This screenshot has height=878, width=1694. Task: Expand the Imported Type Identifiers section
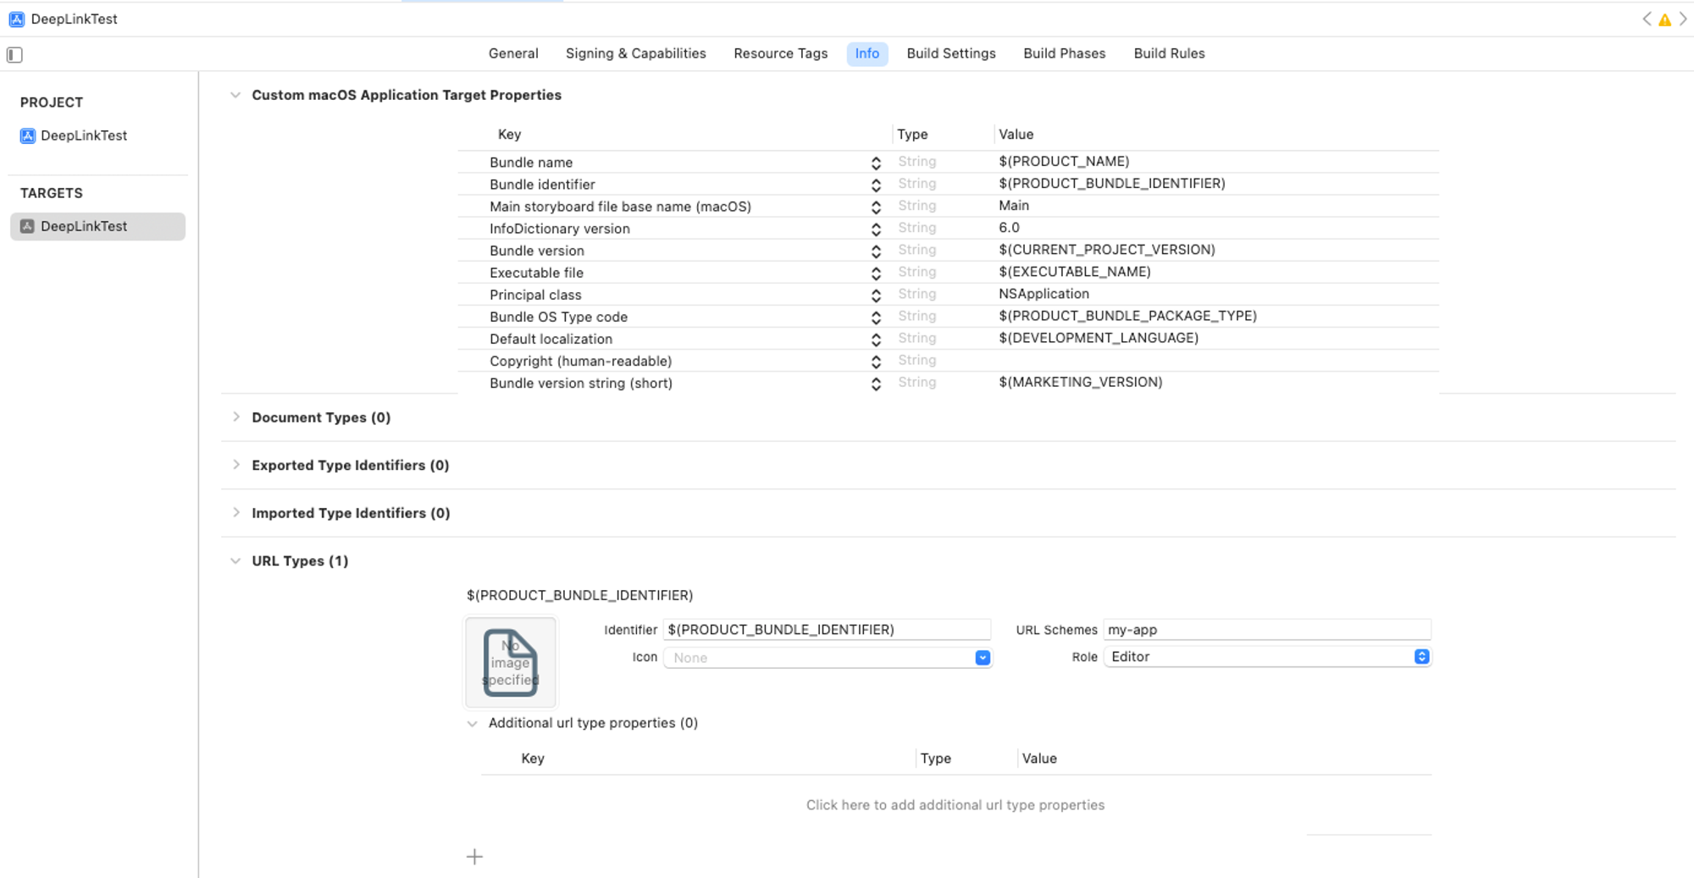pos(235,513)
